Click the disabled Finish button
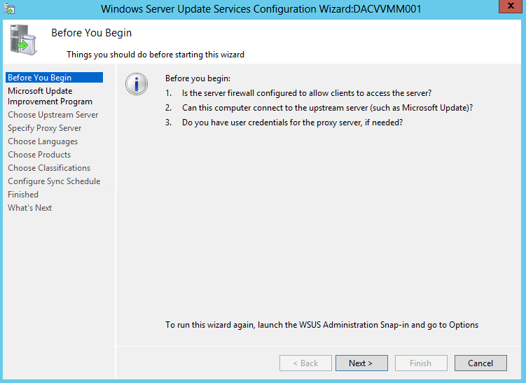Image resolution: width=526 pixels, height=383 pixels. 421,363
